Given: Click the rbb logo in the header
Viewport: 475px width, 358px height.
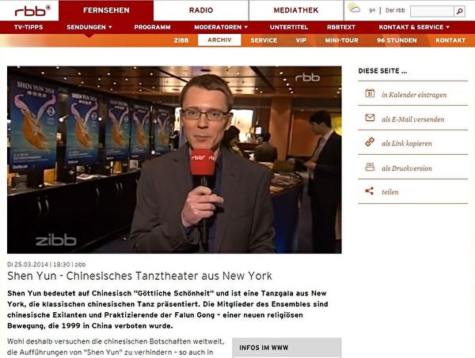Looking at the screenshot, I should click(32, 10).
